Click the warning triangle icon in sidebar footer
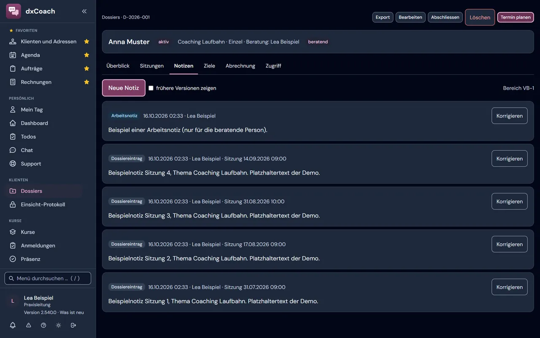 pyautogui.click(x=29, y=325)
